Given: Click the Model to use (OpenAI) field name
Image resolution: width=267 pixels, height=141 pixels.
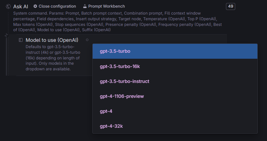Looking at the screenshot, I should [52, 40].
